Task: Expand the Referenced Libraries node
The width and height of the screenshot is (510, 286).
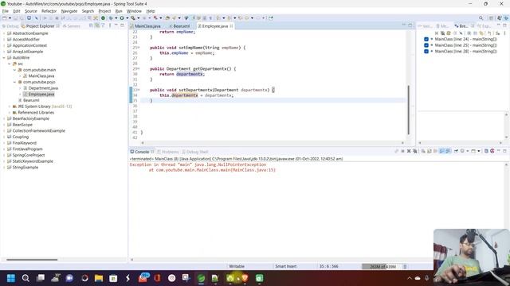Action: tap(9, 113)
